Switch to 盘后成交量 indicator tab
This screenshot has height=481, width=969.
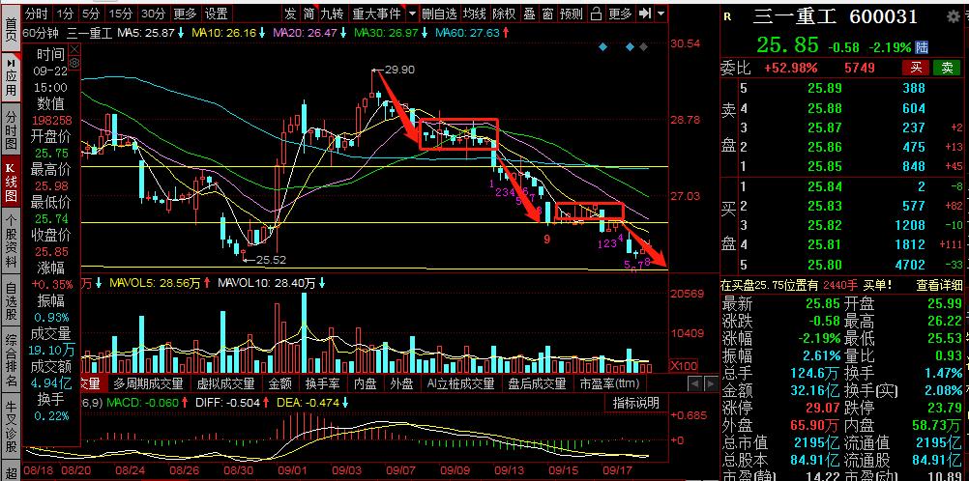[537, 383]
